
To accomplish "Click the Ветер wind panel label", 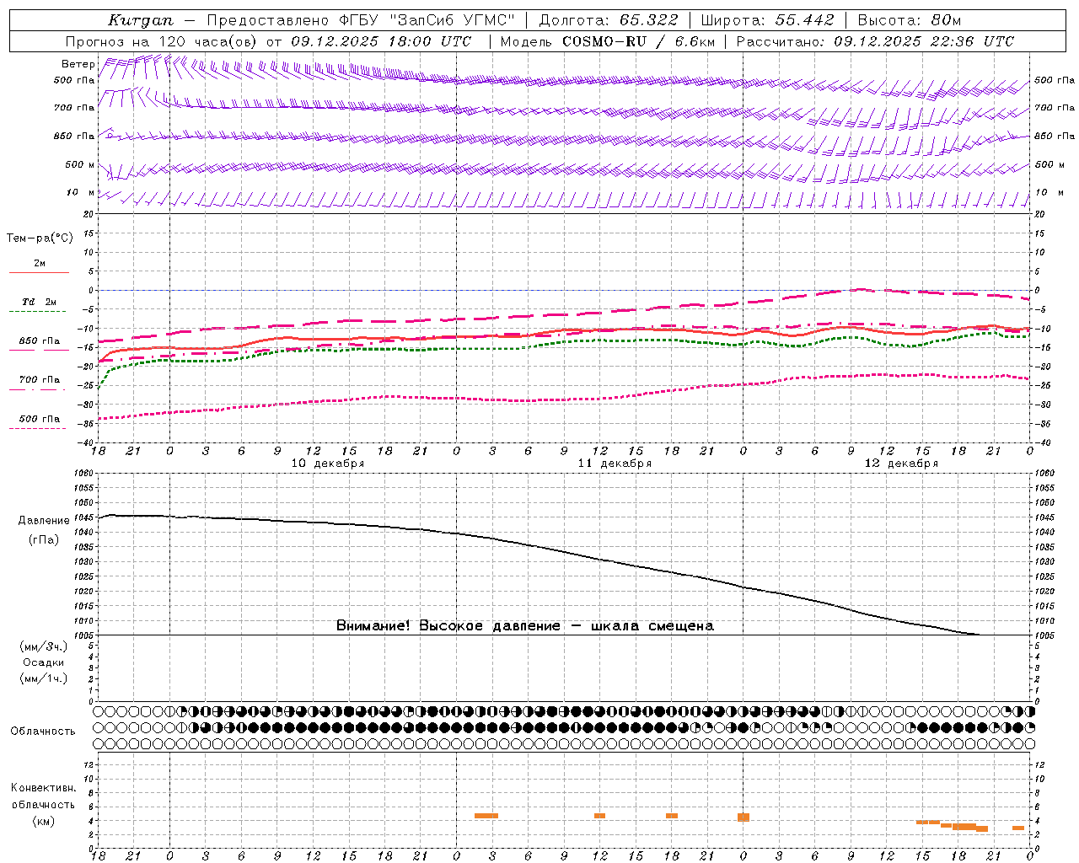I will 78,64.
